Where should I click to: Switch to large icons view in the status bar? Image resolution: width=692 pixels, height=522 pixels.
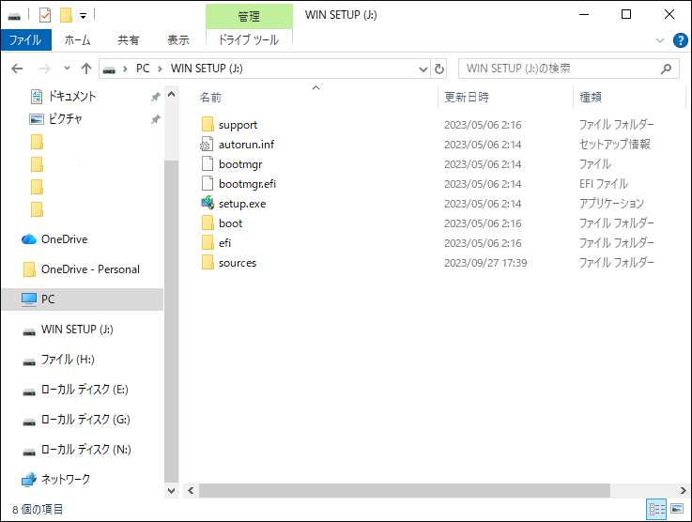pos(677,509)
